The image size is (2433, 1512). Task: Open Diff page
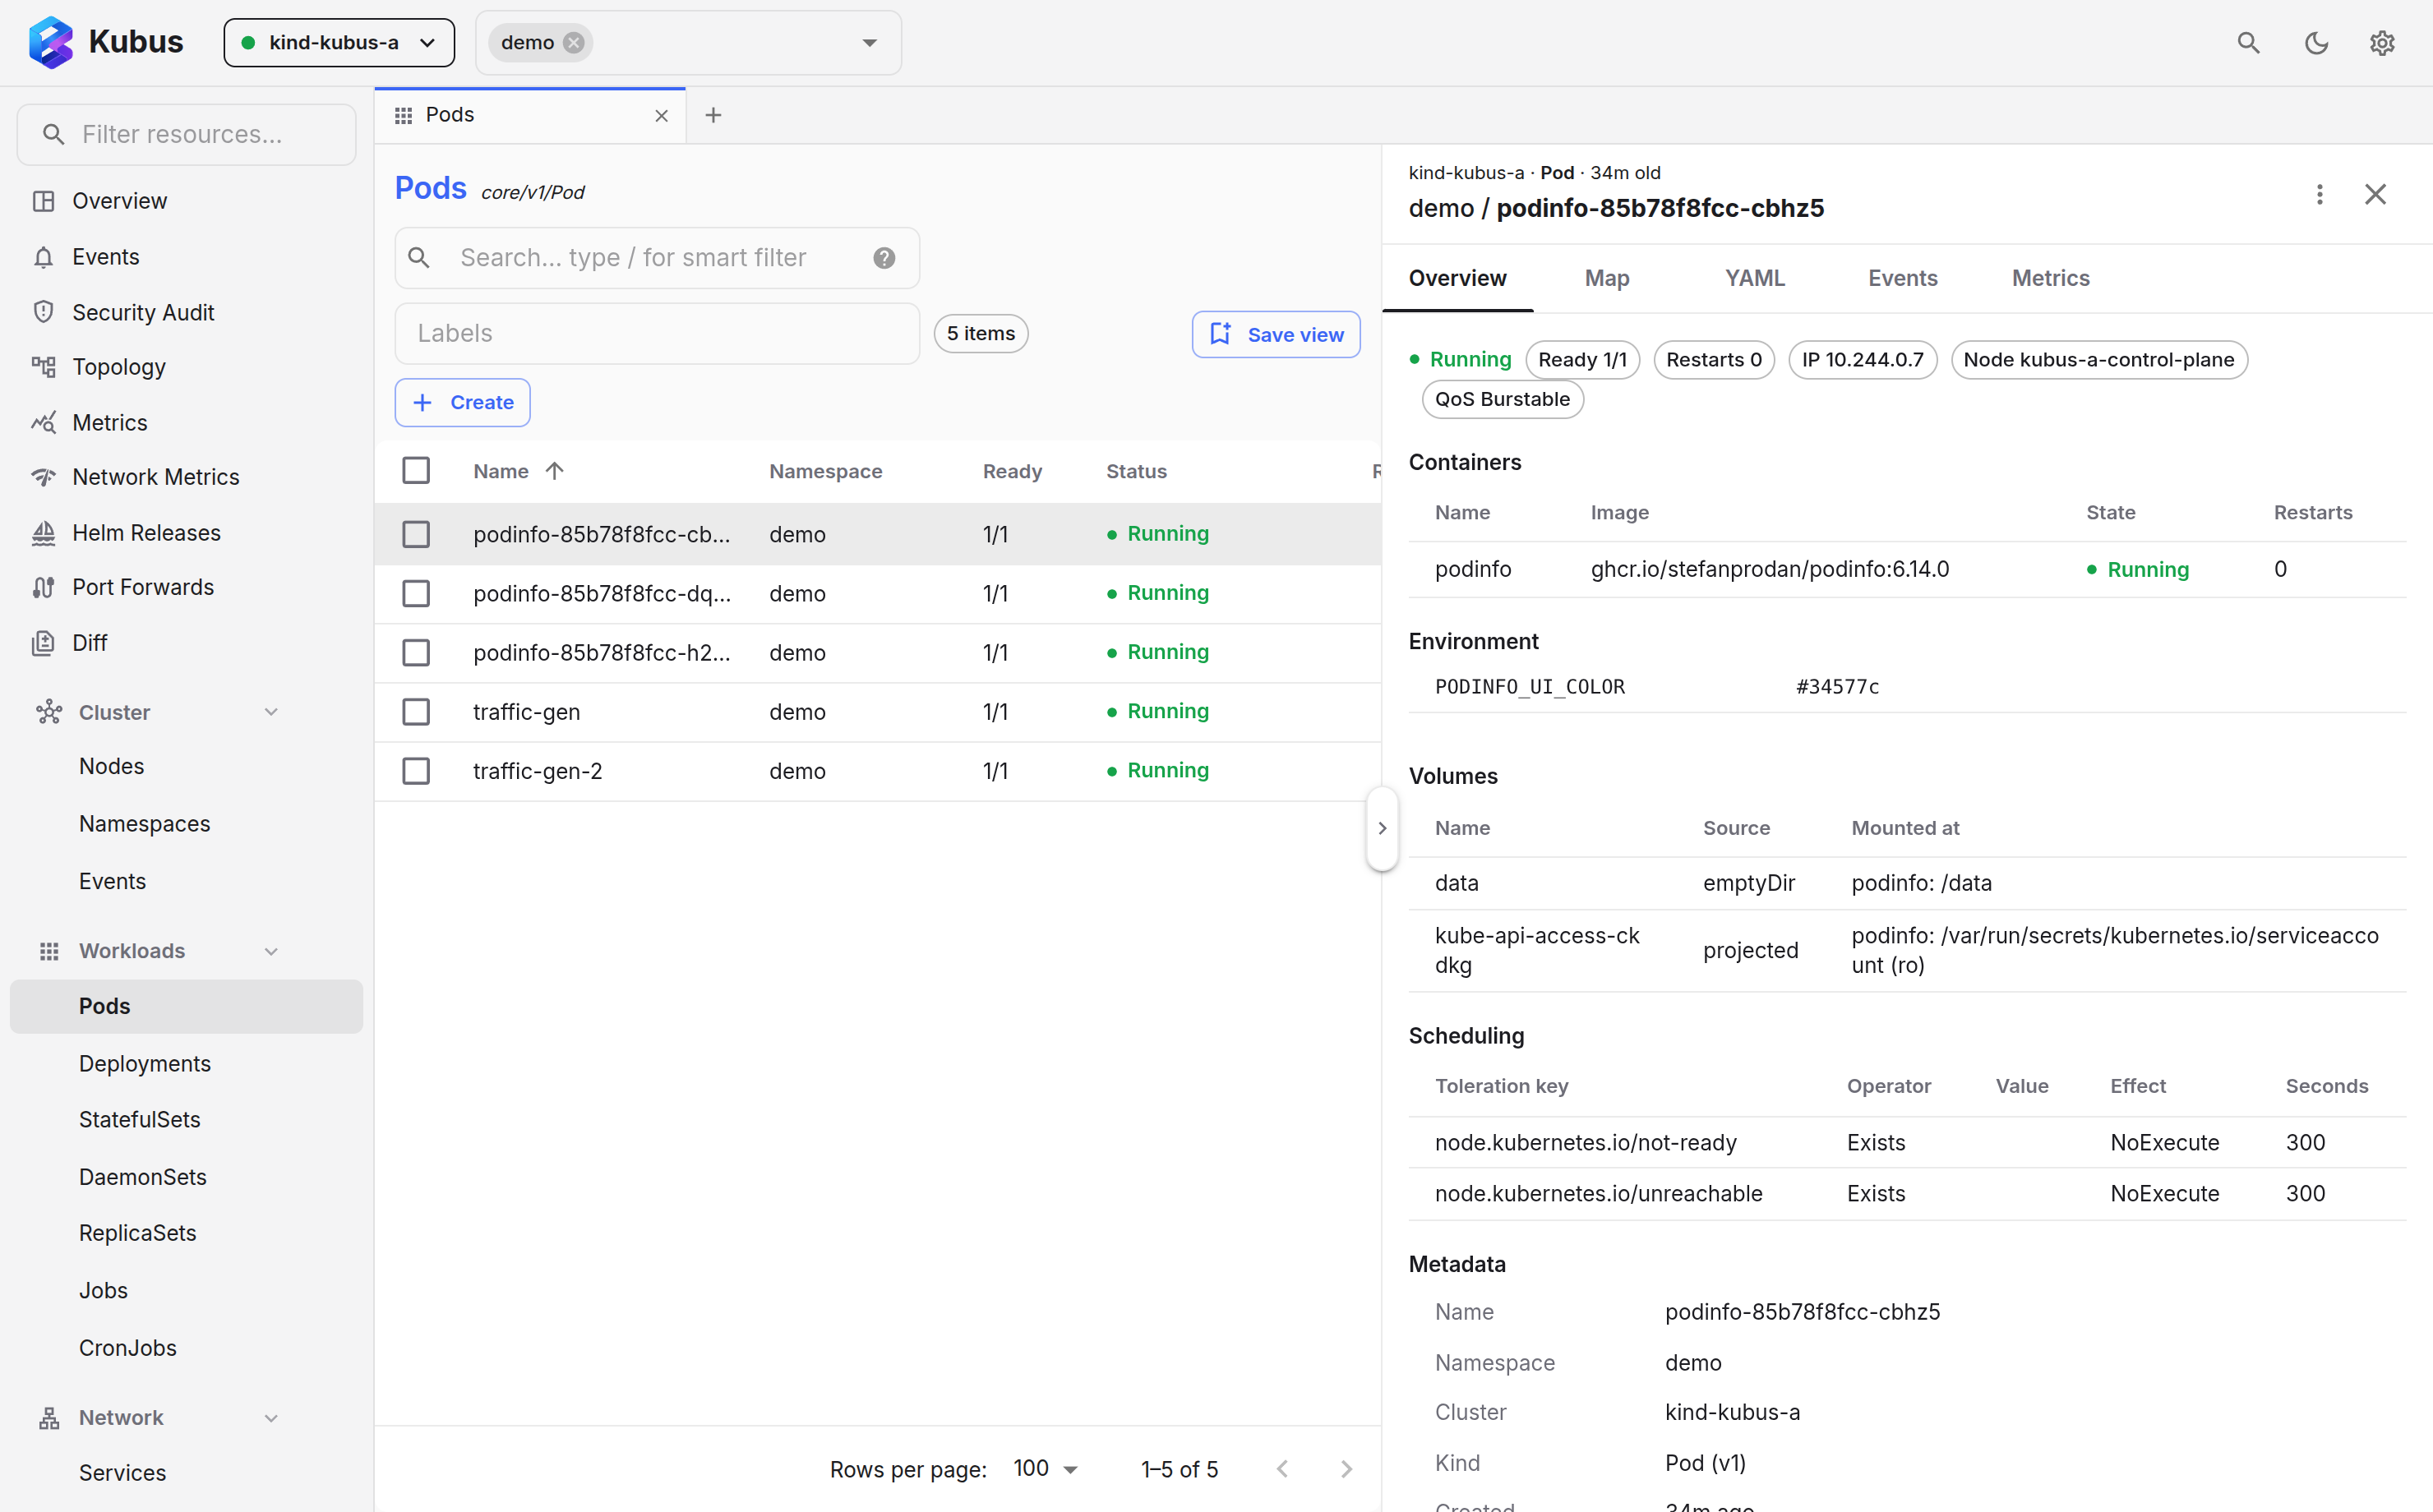[x=186, y=643]
